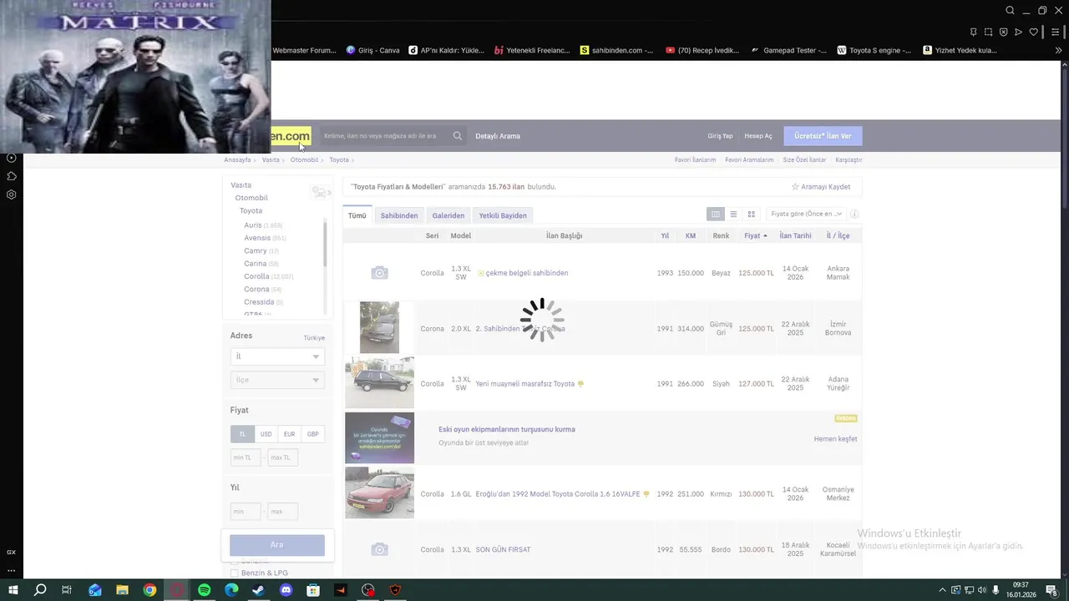Select Corolla in the model tree
Screen dimensions: 1069x601
256,276
